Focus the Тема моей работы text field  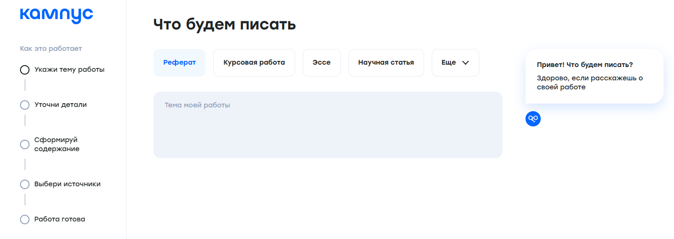pyautogui.click(x=327, y=125)
